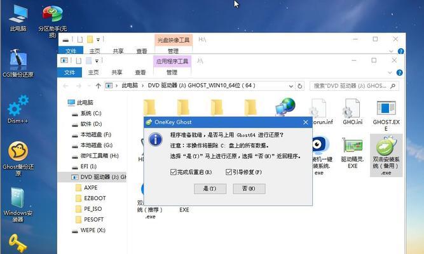Image resolution: width=424 pixels, height=254 pixels.
Task: Open the PE_ISO folder in tree
Action: click(89, 209)
